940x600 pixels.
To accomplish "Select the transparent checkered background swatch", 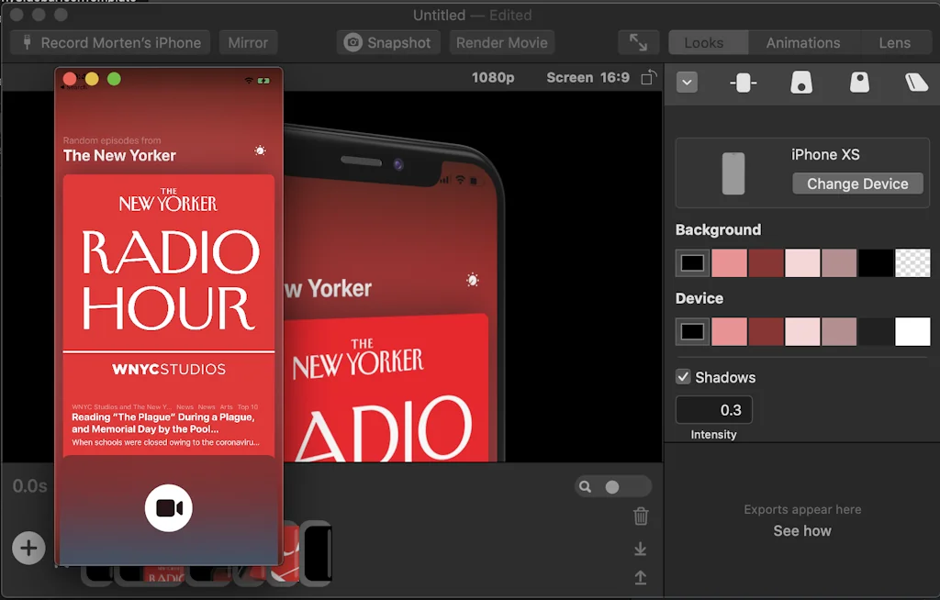I will 912,263.
